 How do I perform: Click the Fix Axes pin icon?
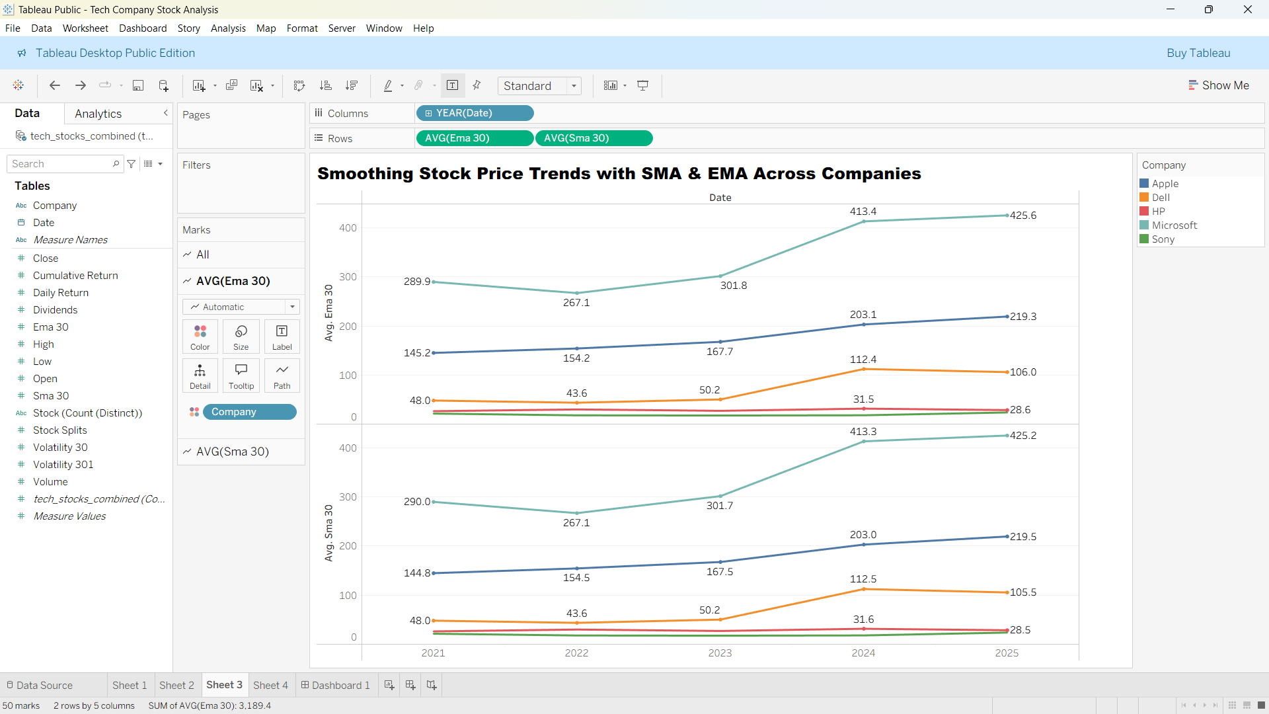pyautogui.click(x=477, y=85)
